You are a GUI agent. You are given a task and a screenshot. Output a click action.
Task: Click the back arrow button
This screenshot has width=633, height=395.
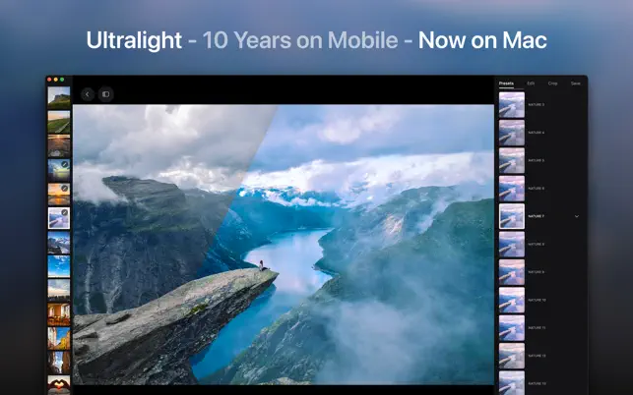tap(88, 94)
